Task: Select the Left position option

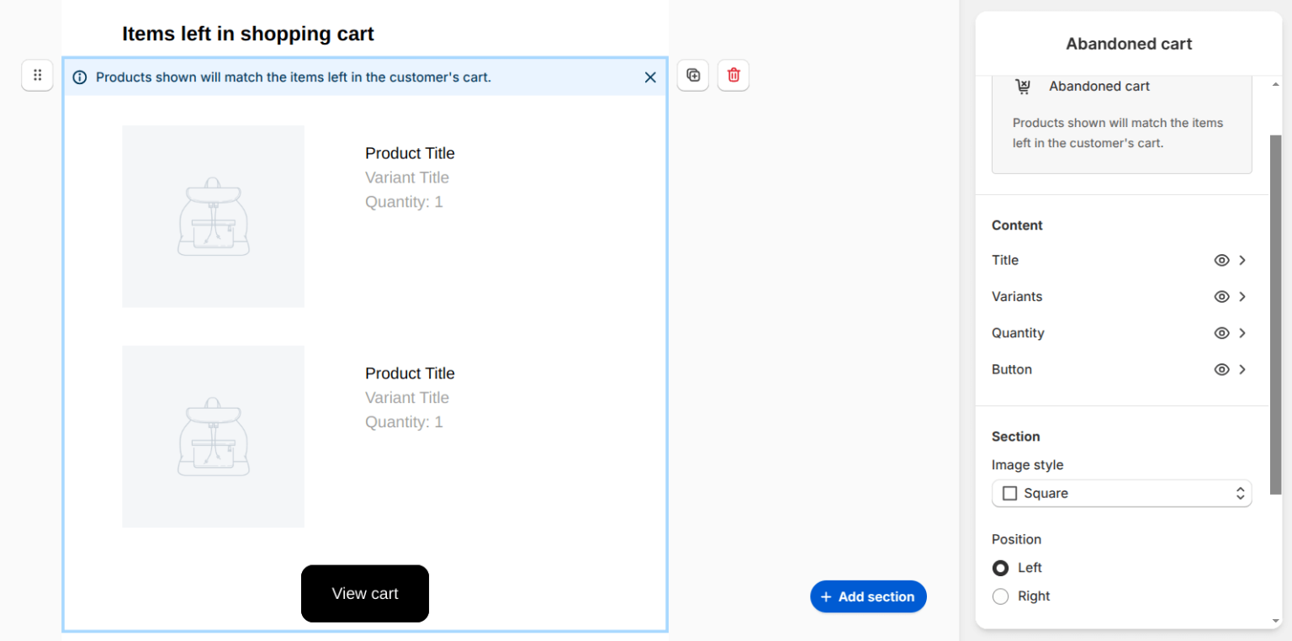Action: point(1000,568)
